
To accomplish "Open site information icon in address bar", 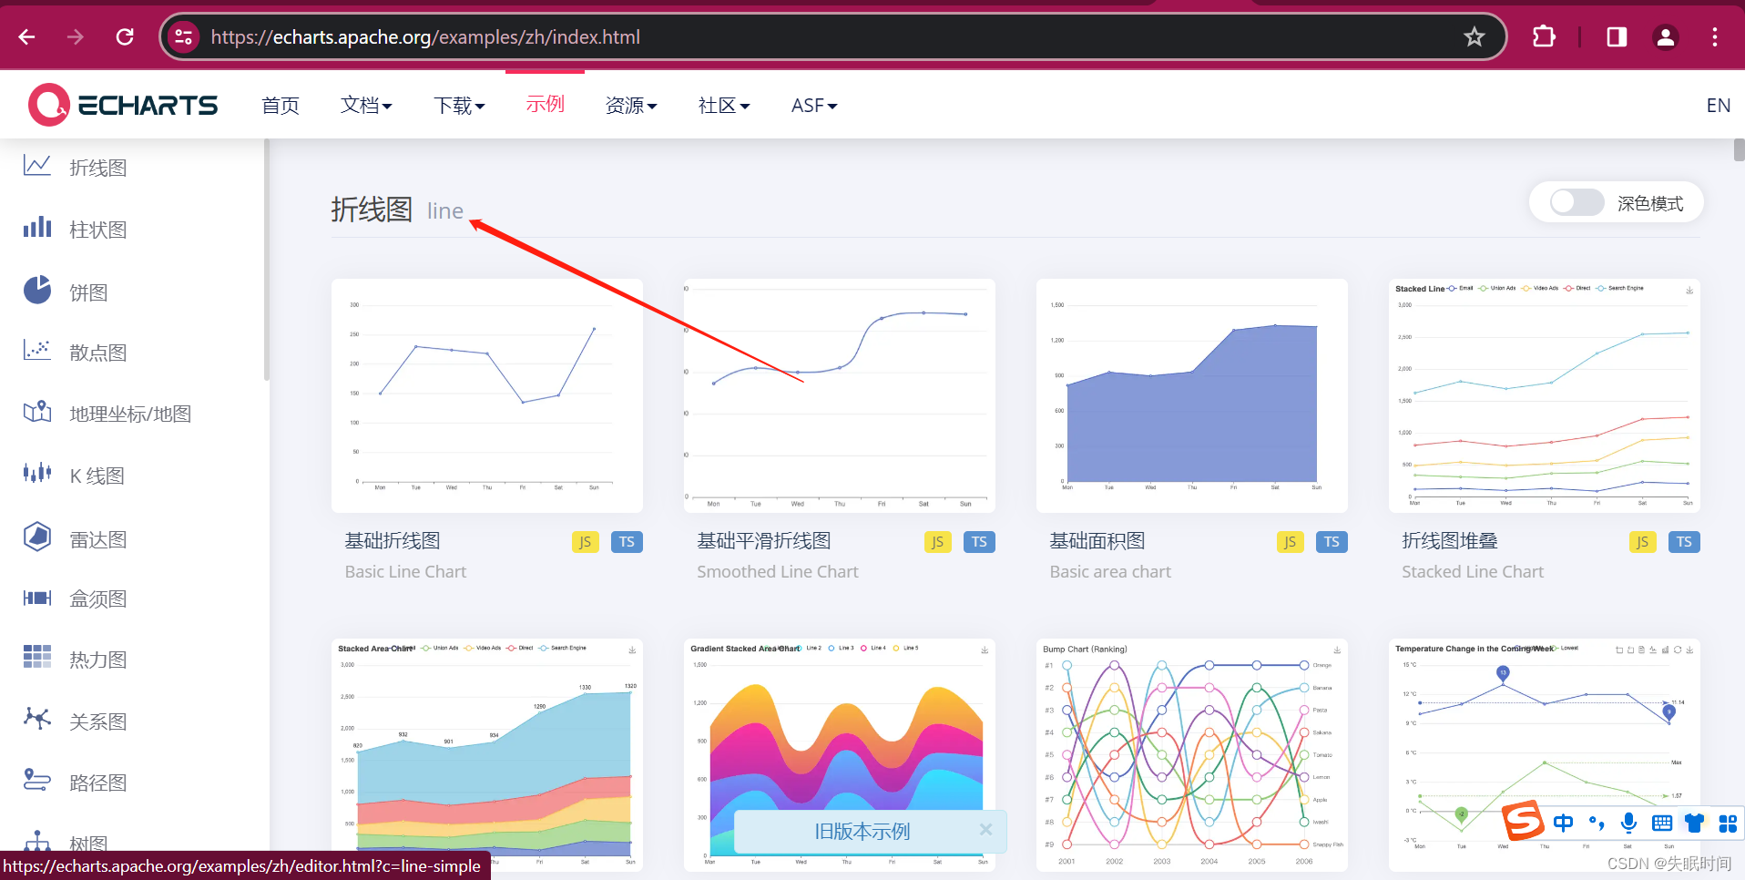I will [183, 37].
